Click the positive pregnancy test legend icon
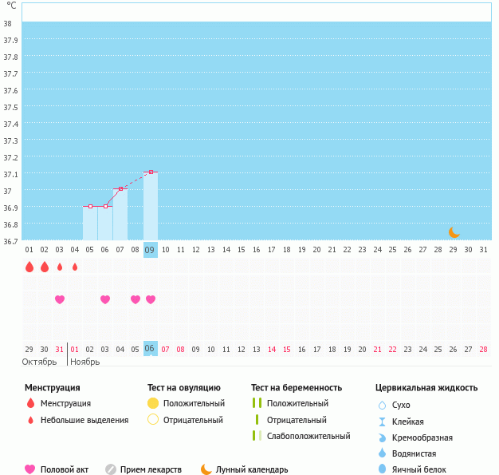This screenshot has width=499, height=475. [x=257, y=403]
